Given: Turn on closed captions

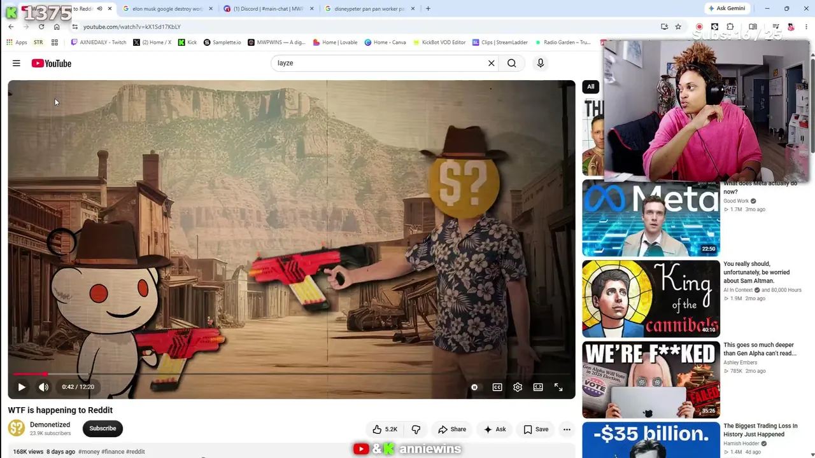Looking at the screenshot, I should (497, 387).
